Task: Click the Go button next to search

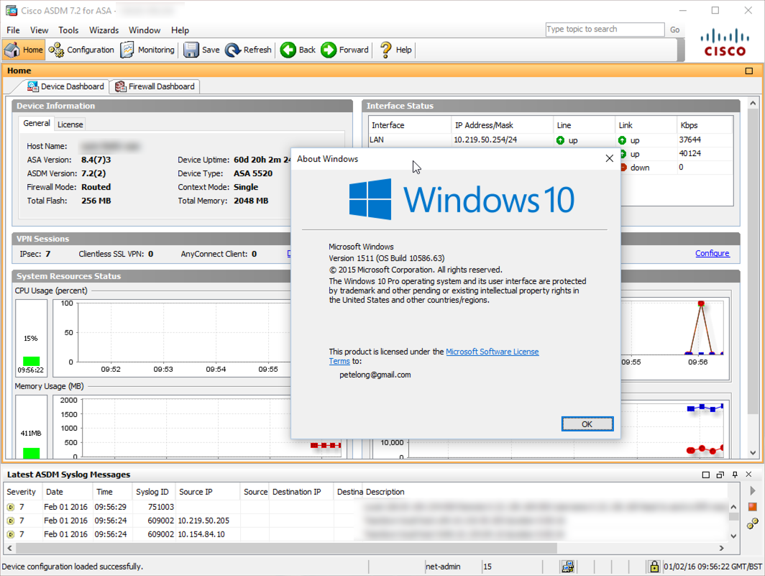Action: [674, 29]
